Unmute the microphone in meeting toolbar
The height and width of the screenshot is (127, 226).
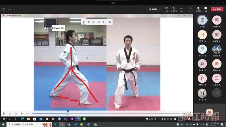(198, 9)
